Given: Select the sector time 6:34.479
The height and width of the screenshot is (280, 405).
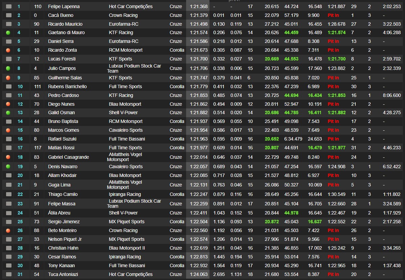Looking at the screenshot, I should [x=293, y=139].
